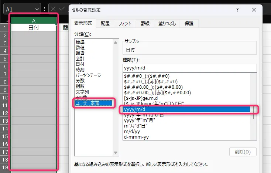The width and height of the screenshot is (271, 173).
Task: Choose 通貨 from the category list
Action: pyautogui.click(x=80, y=53)
